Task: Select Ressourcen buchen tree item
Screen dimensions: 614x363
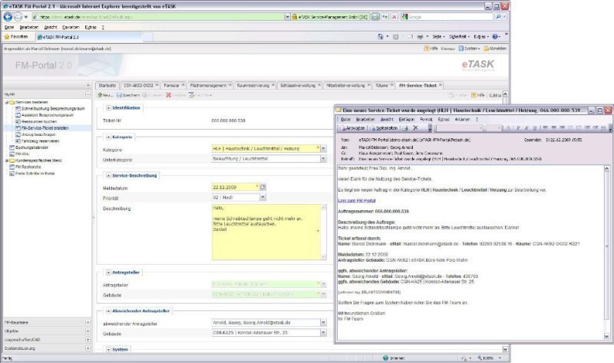Action: [39, 121]
